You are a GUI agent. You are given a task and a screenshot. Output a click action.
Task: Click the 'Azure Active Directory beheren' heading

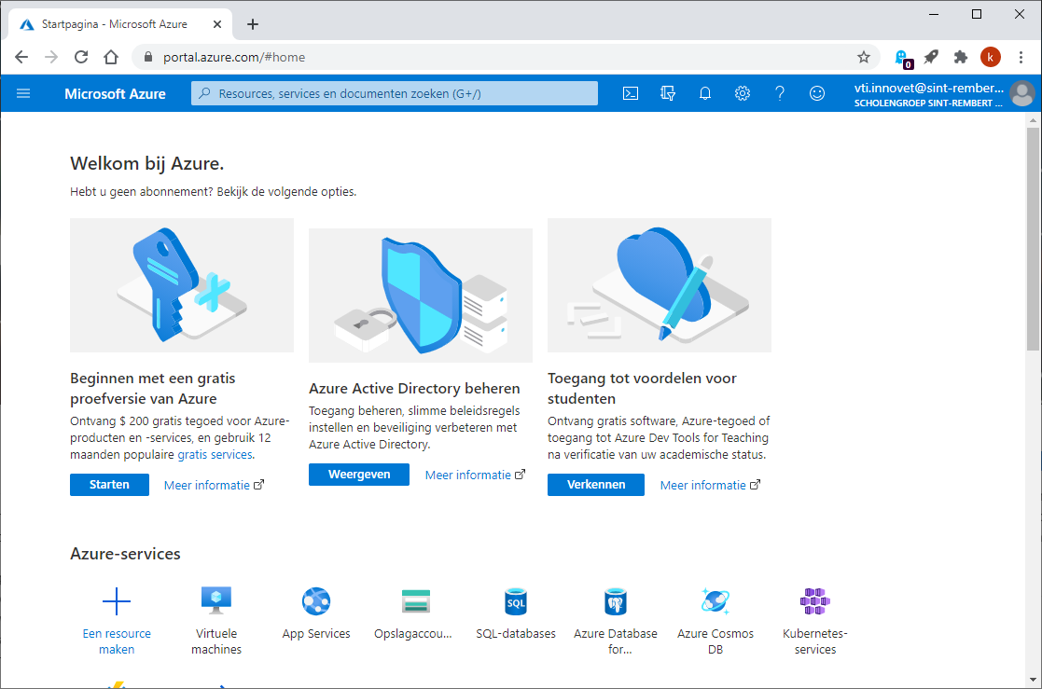(x=414, y=388)
